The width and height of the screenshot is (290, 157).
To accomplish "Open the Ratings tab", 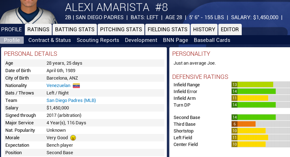I will click(x=38, y=29).
